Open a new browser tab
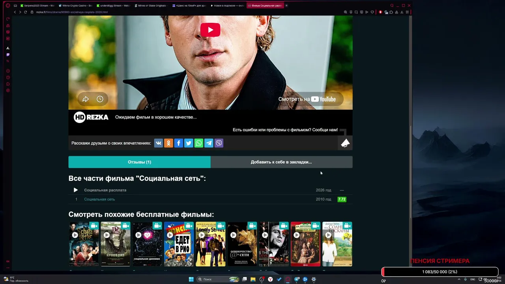The height and width of the screenshot is (284, 505). click(x=286, y=6)
